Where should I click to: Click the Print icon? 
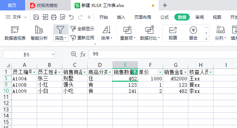[x=54, y=17]
